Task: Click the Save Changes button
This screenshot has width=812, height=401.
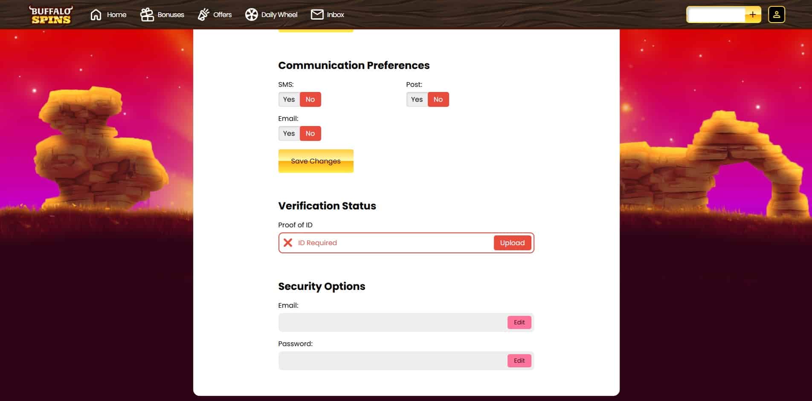Action: pos(316,161)
